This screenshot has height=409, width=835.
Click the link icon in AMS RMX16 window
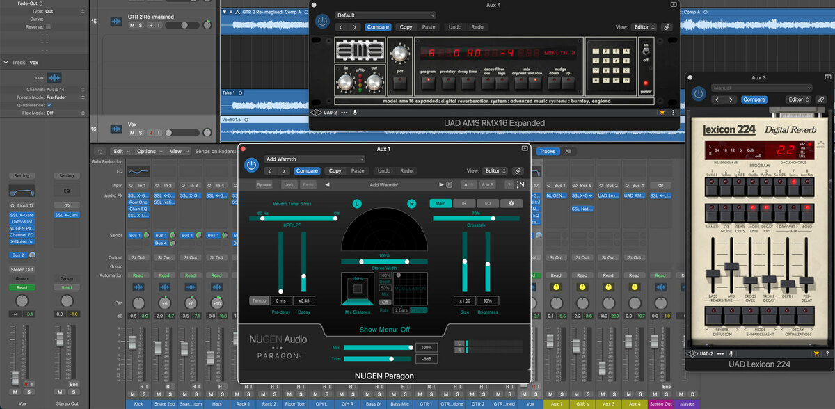(666, 27)
